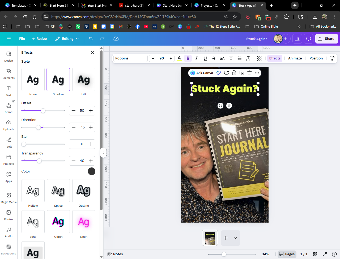Select the Neon text effect style
This screenshot has width=340, height=259.
point(84,222)
